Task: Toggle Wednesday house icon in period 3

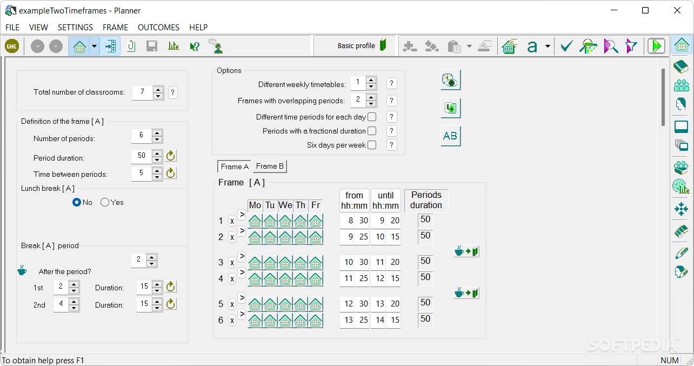Action: 285,262
